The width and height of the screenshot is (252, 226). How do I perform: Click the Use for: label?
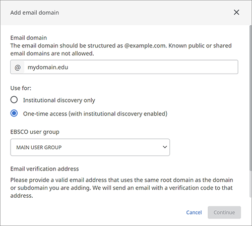[x=21, y=88]
